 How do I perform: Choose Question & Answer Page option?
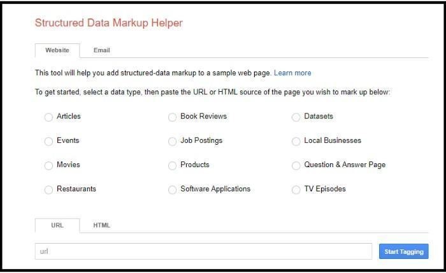[296, 165]
